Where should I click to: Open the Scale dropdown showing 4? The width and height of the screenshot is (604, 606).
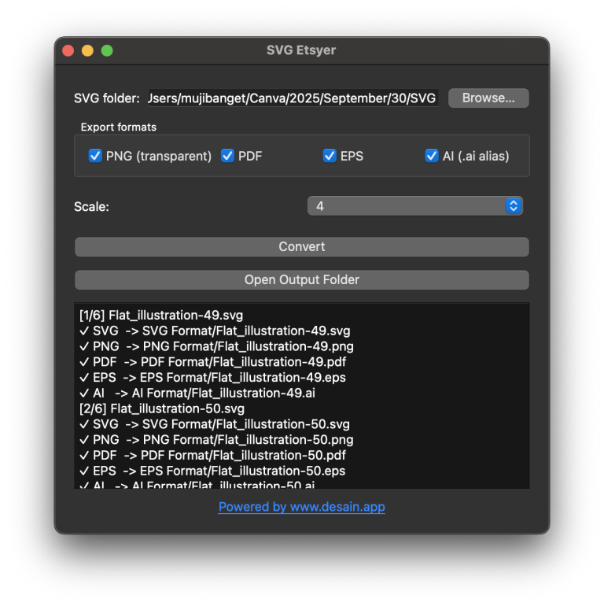click(x=414, y=206)
